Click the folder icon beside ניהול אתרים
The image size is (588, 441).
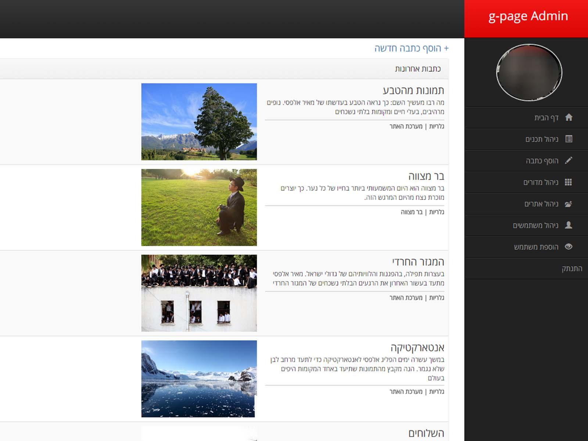[569, 204]
